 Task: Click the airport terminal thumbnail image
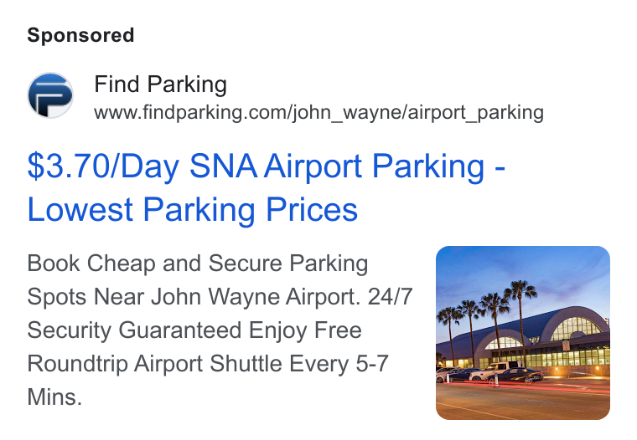(x=523, y=333)
